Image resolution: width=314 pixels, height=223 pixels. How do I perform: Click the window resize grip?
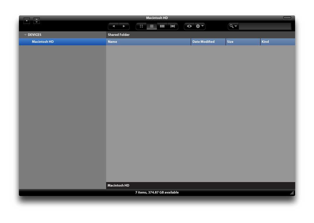click(x=292, y=192)
